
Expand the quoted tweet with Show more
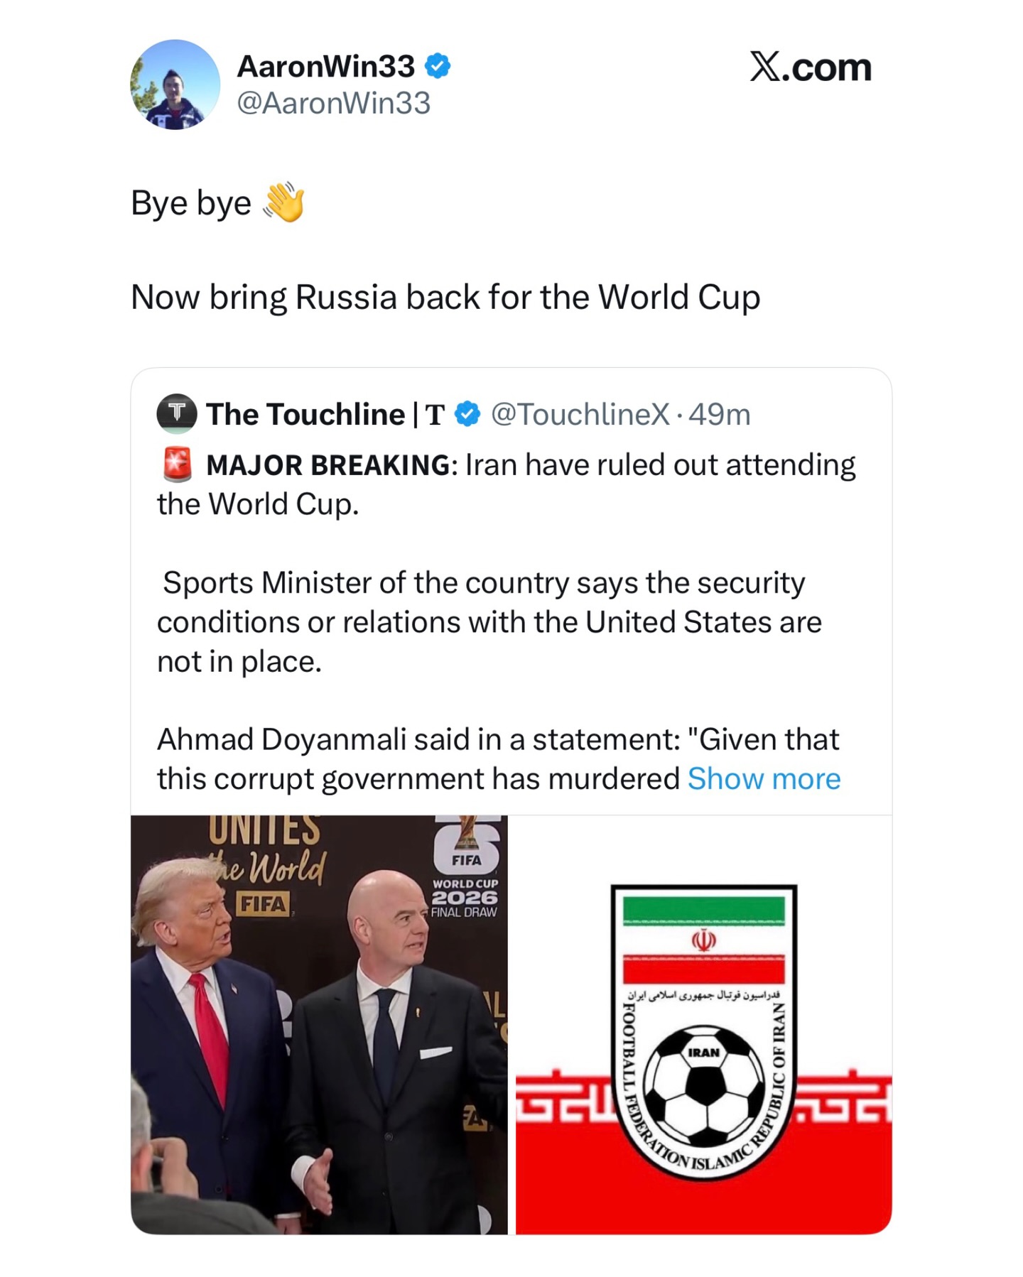764,778
